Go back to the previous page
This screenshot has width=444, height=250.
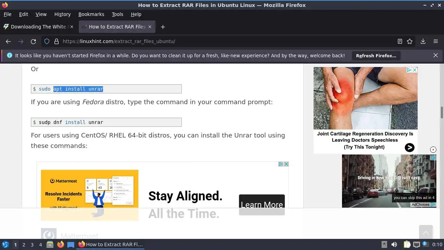pos(8,41)
